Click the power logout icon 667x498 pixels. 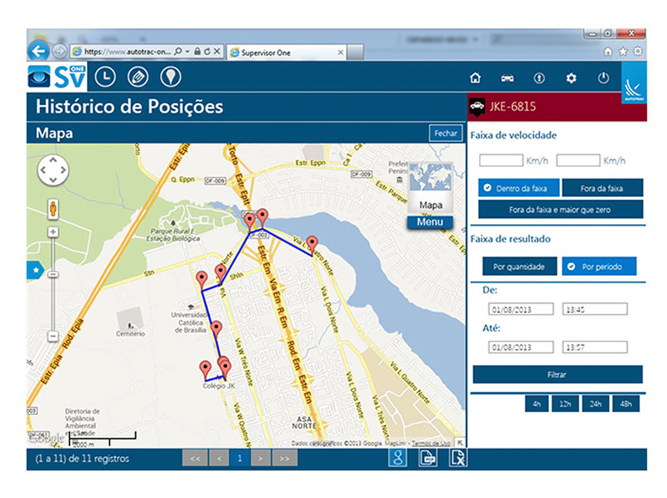(603, 78)
